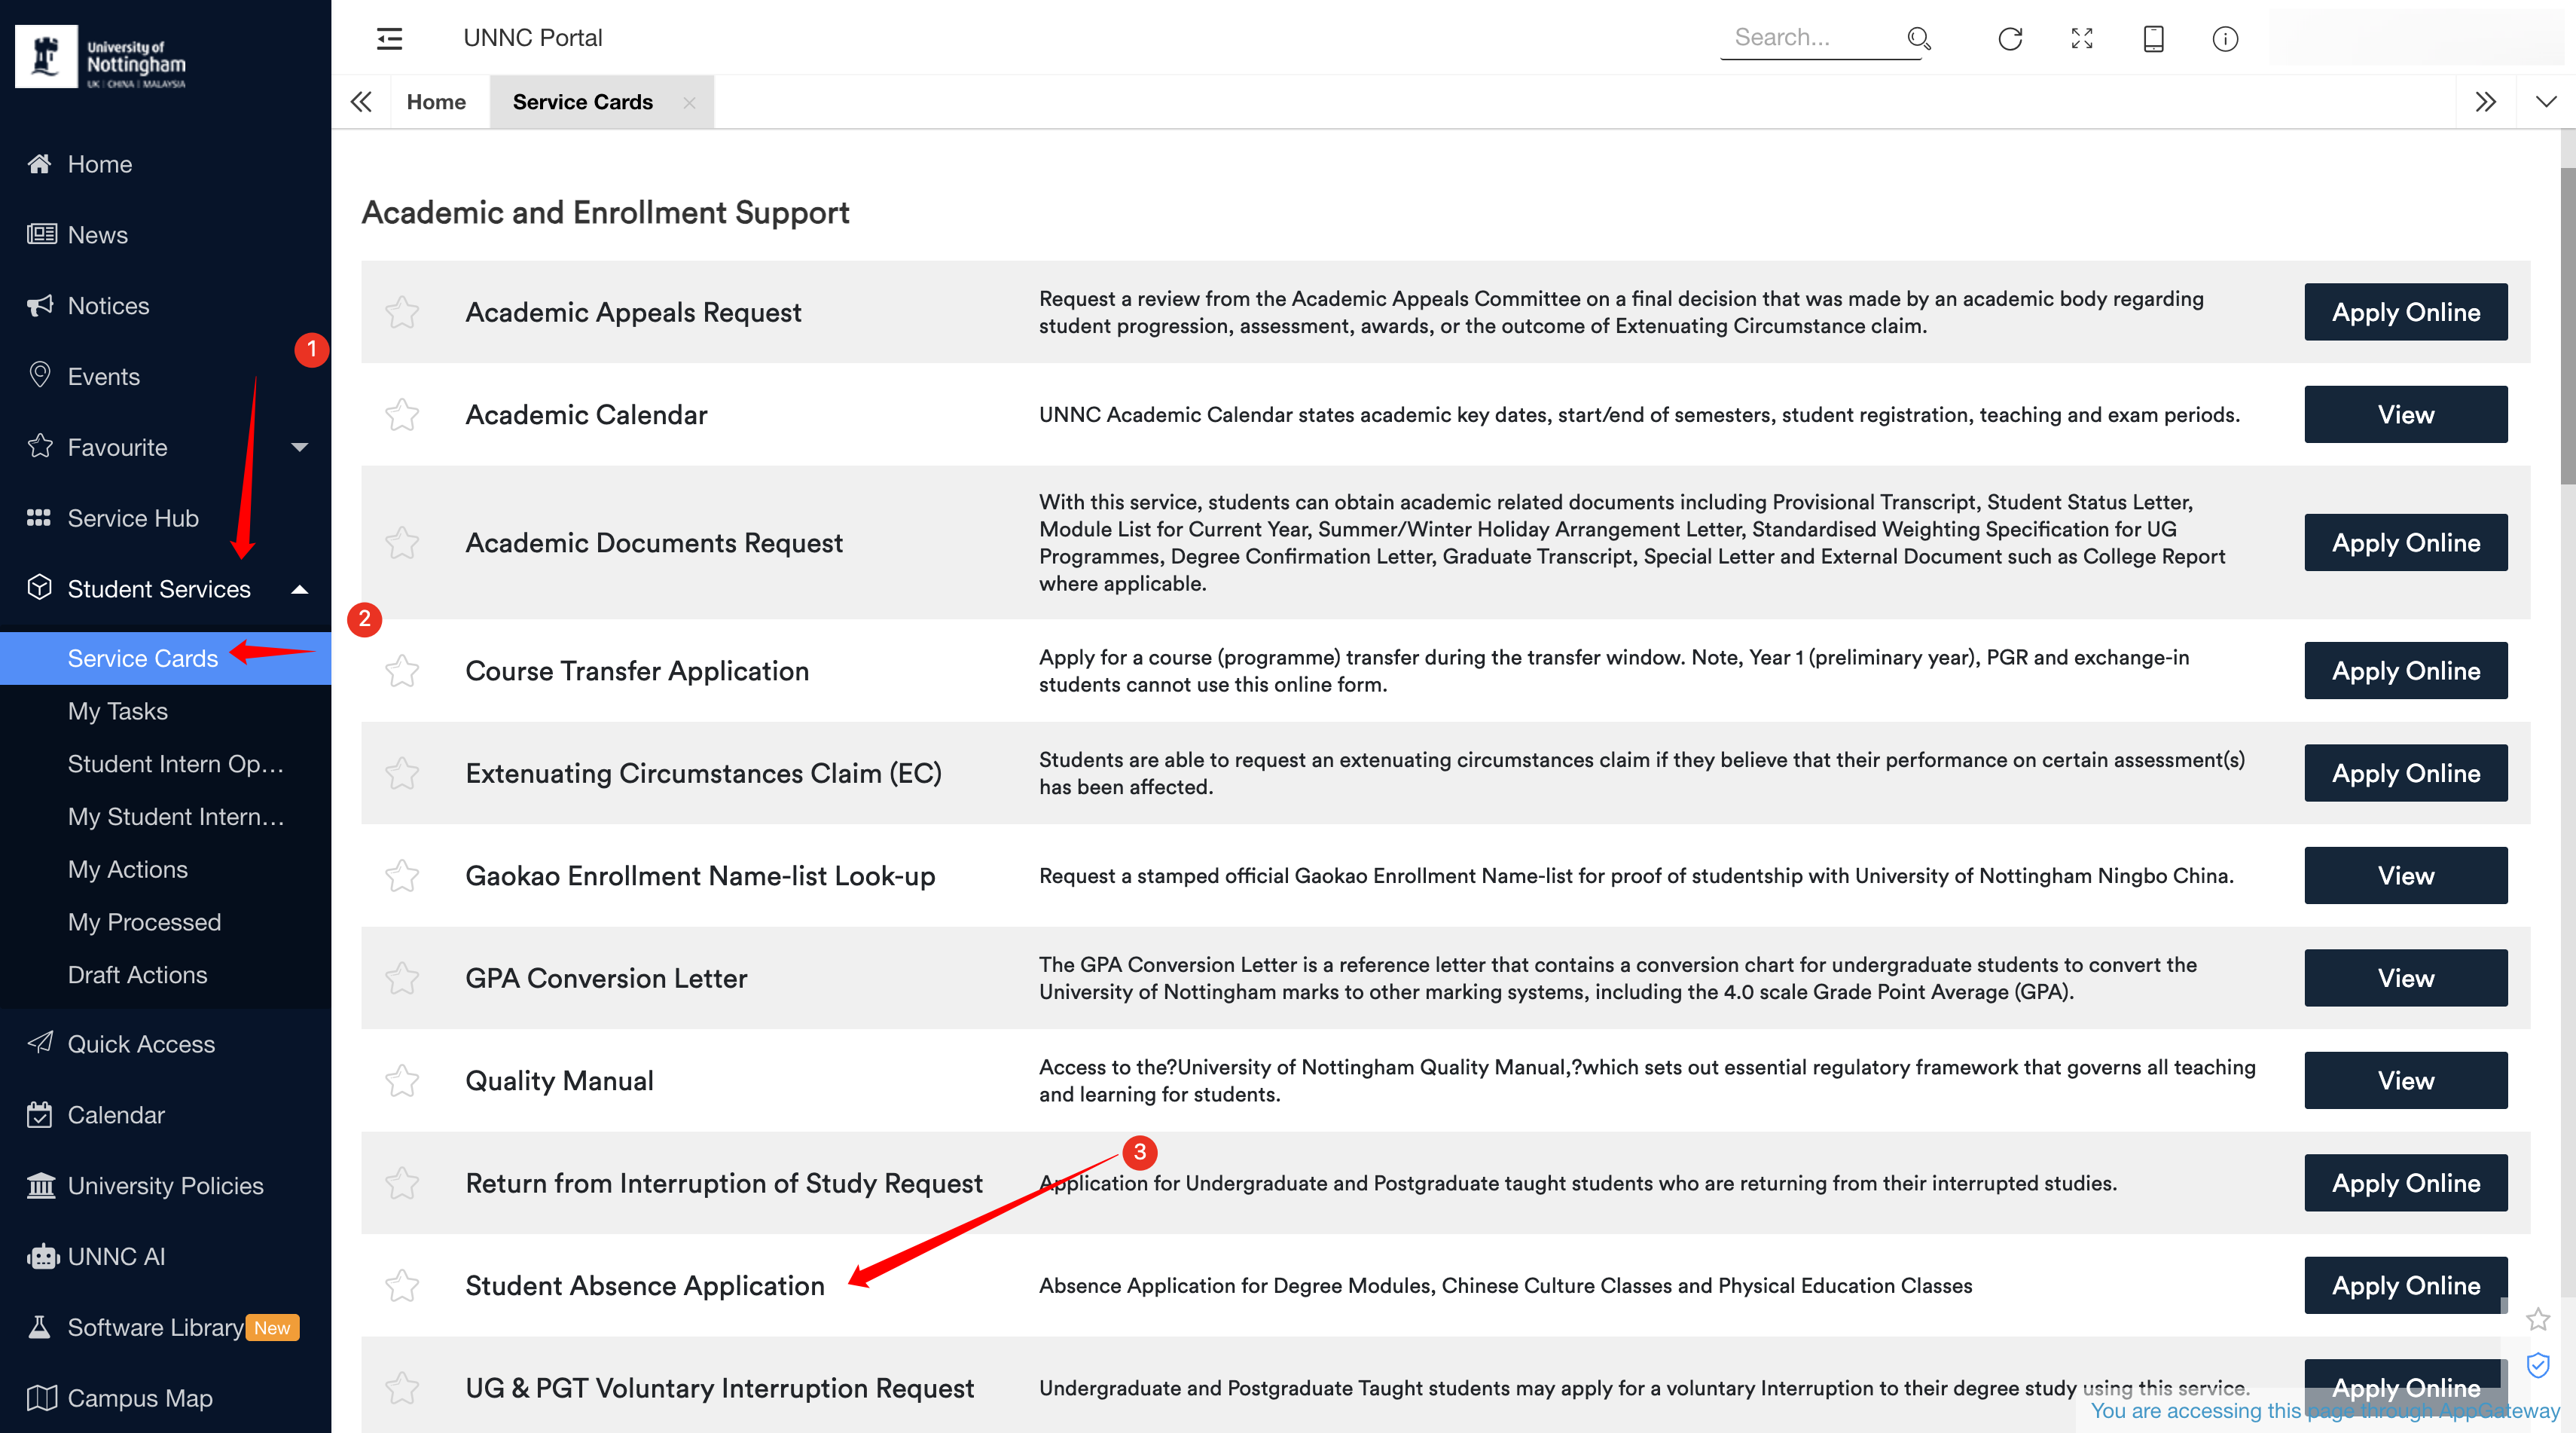Screen dimensions: 2576x1433
Task: Favourite the Academic Documents Request star
Action: (402, 543)
